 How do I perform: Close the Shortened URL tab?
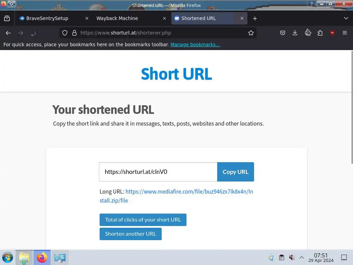(x=242, y=19)
